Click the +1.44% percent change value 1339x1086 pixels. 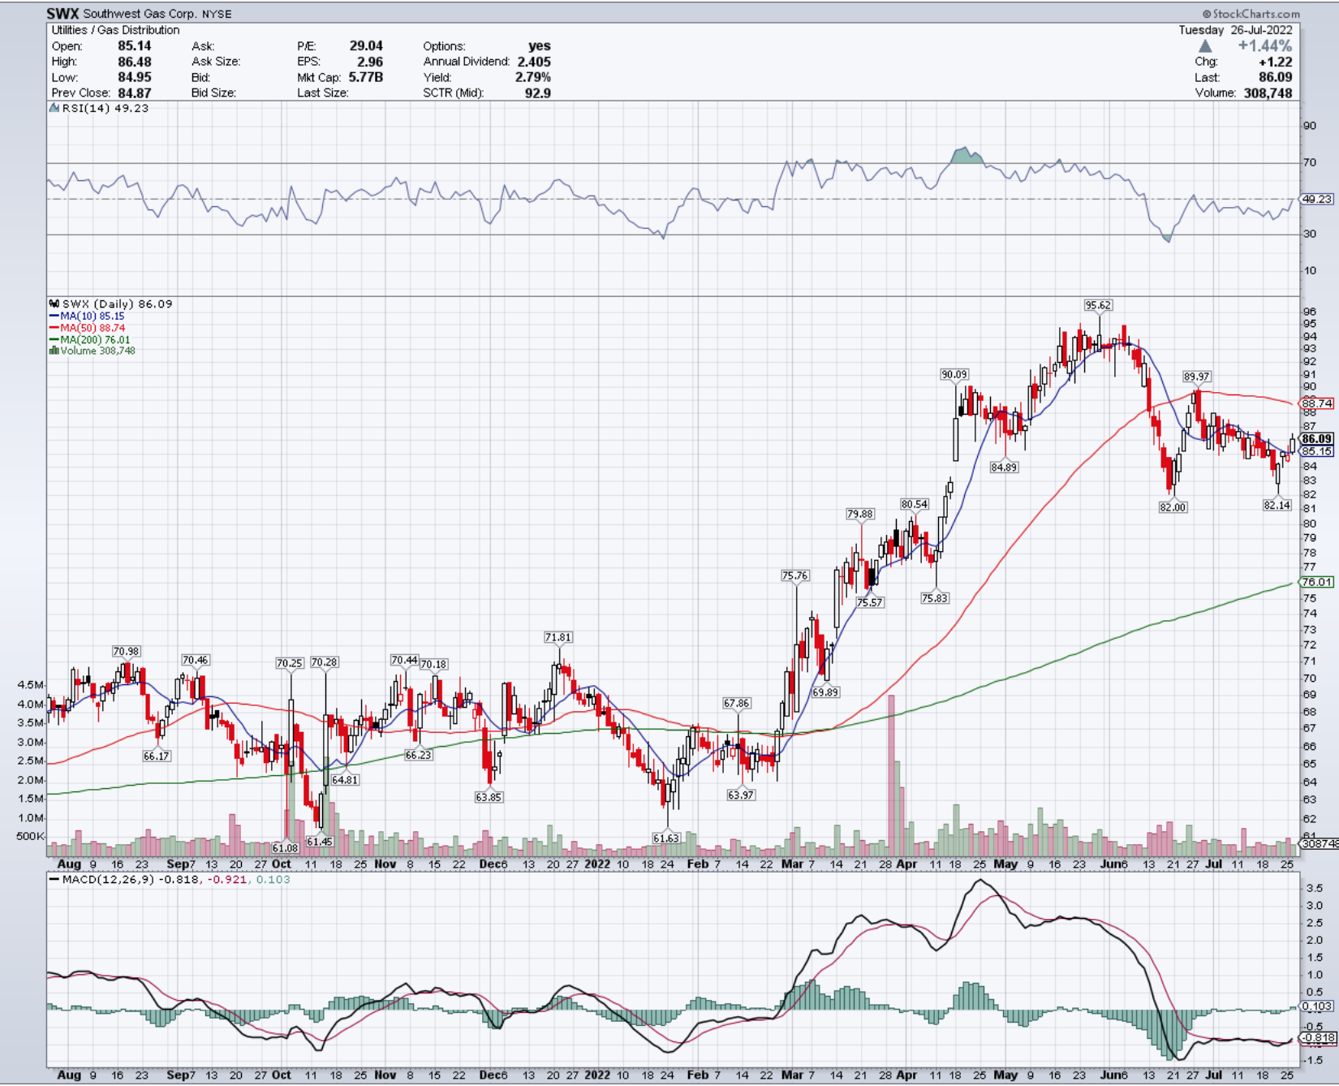tap(1264, 46)
